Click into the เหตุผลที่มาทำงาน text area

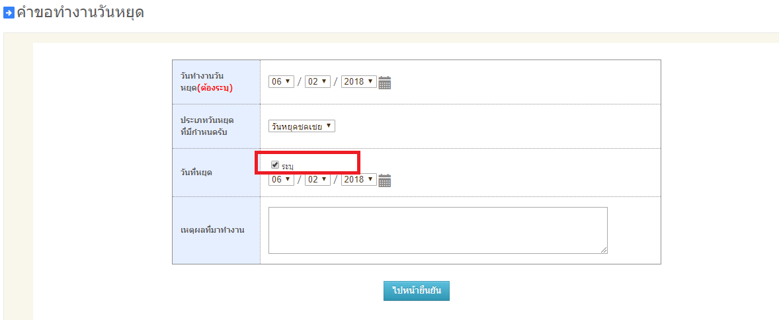437,229
